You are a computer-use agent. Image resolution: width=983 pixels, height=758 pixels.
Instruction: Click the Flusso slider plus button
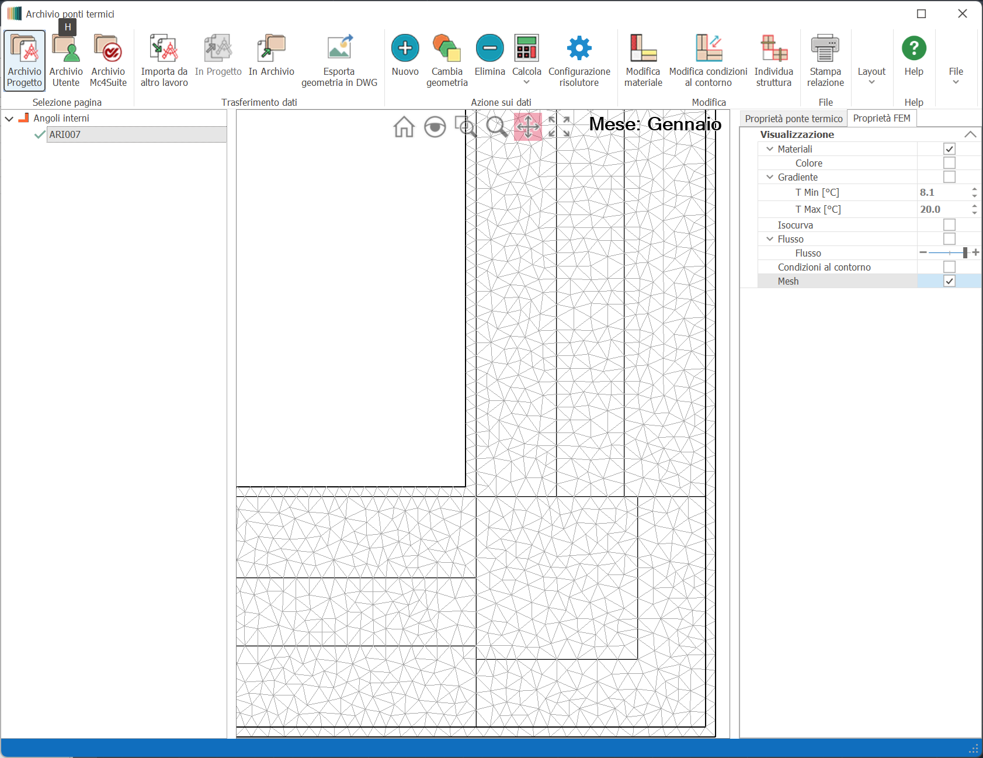[x=975, y=252]
